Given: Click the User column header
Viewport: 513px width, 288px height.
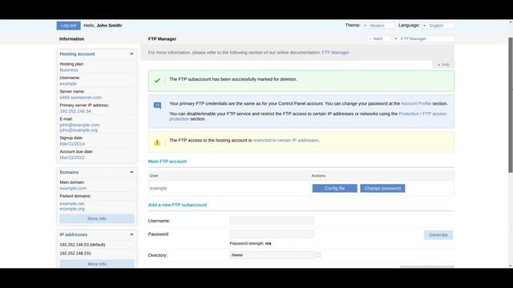Looking at the screenshot, I should (154, 176).
